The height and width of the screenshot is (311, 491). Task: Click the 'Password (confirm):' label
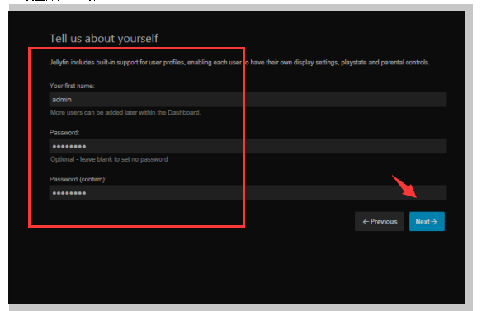click(78, 179)
